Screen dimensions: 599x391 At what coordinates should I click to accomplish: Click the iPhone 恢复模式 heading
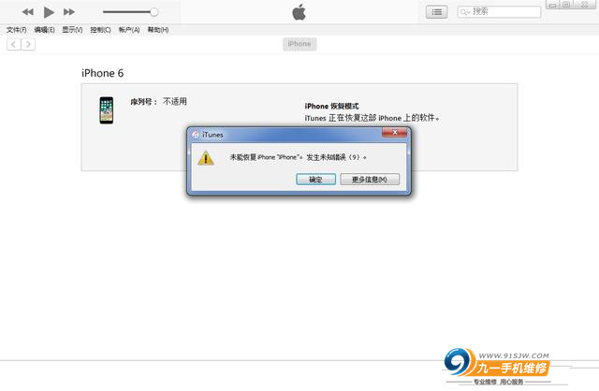tap(331, 106)
